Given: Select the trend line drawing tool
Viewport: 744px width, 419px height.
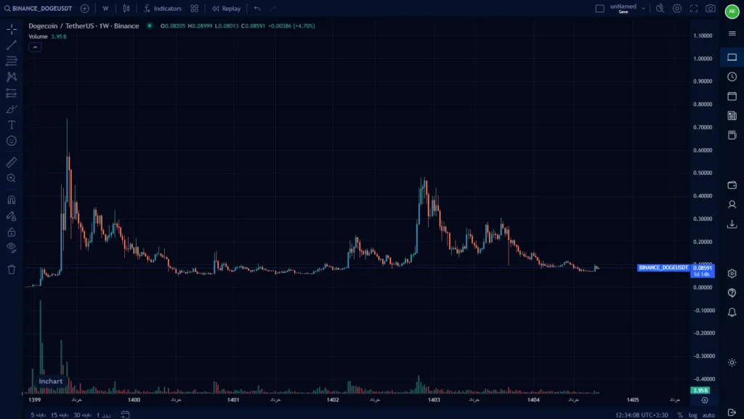Looking at the screenshot, I should [x=12, y=45].
